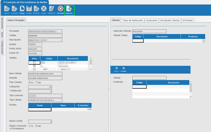Image resolution: width=211 pixels, height=132 pixels.
Task: Click the Escalas Hasta column header
Action: click(63, 105)
